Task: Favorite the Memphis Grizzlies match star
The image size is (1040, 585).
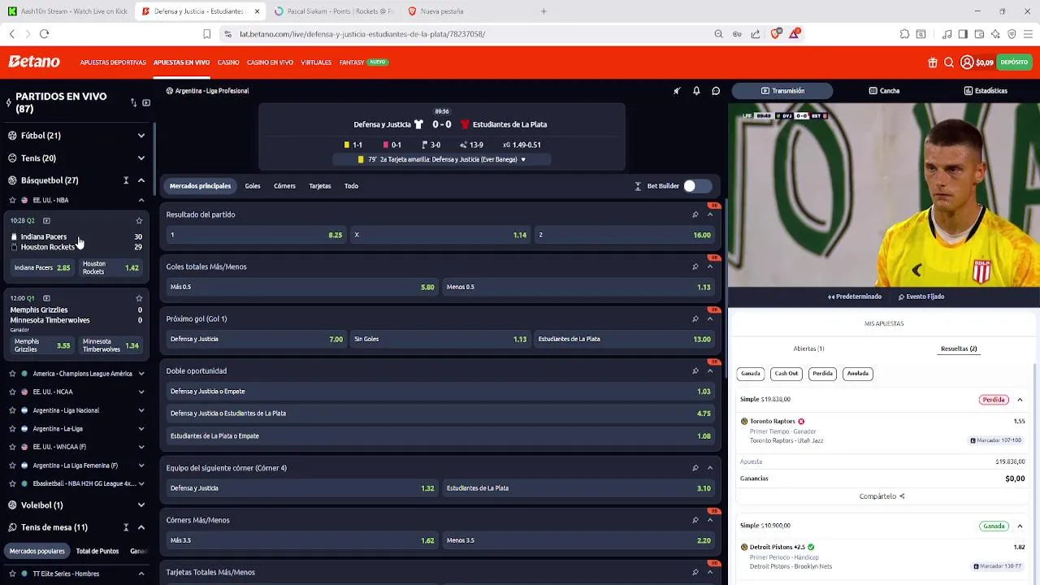Action: 139,298
